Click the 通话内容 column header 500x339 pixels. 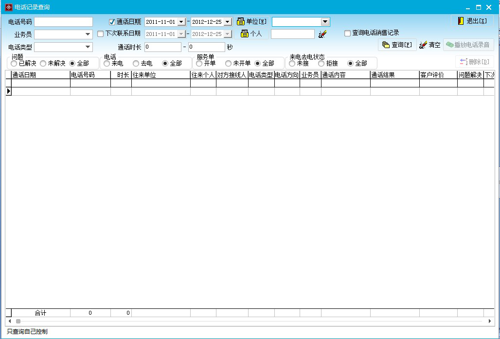346,75
